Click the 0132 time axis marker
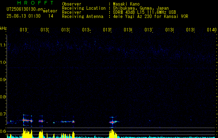The width and height of the screenshot is (218, 138). (45, 30)
